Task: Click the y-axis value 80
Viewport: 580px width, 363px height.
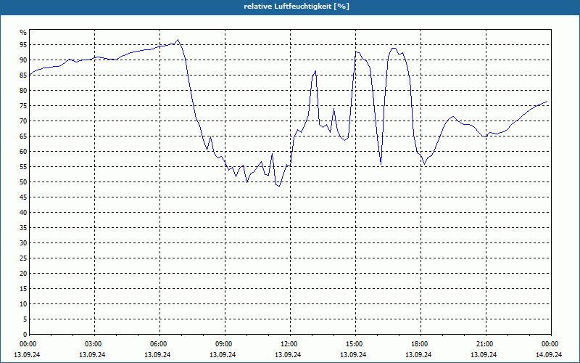Action: coord(23,90)
